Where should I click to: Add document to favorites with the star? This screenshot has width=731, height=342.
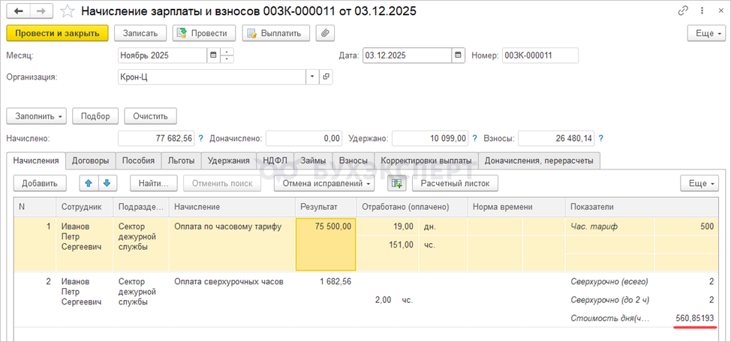tap(68, 11)
